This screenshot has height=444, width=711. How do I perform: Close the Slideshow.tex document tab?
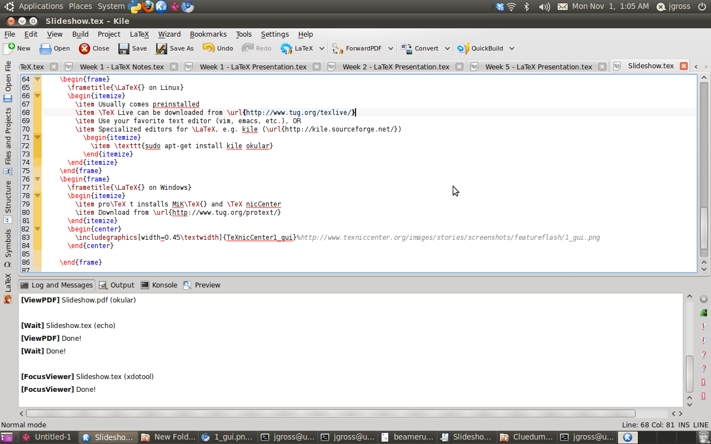[684, 66]
